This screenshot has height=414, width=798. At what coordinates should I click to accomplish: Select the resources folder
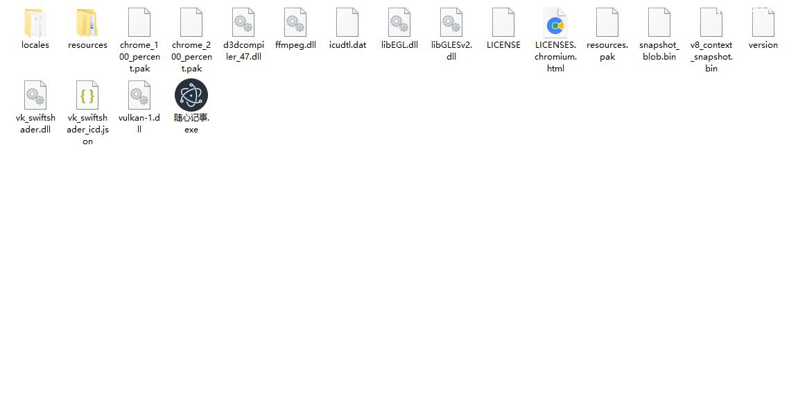[x=87, y=24]
